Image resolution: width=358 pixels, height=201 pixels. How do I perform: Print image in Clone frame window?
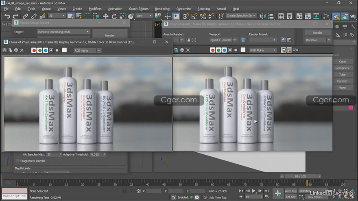coord(16,50)
